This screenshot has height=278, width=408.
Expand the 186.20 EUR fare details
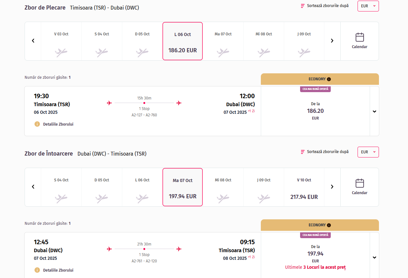coord(374,112)
